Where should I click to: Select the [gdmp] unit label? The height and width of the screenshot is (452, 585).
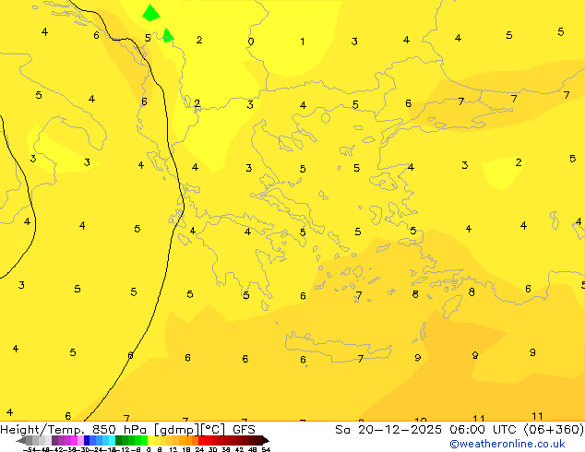click(x=177, y=430)
